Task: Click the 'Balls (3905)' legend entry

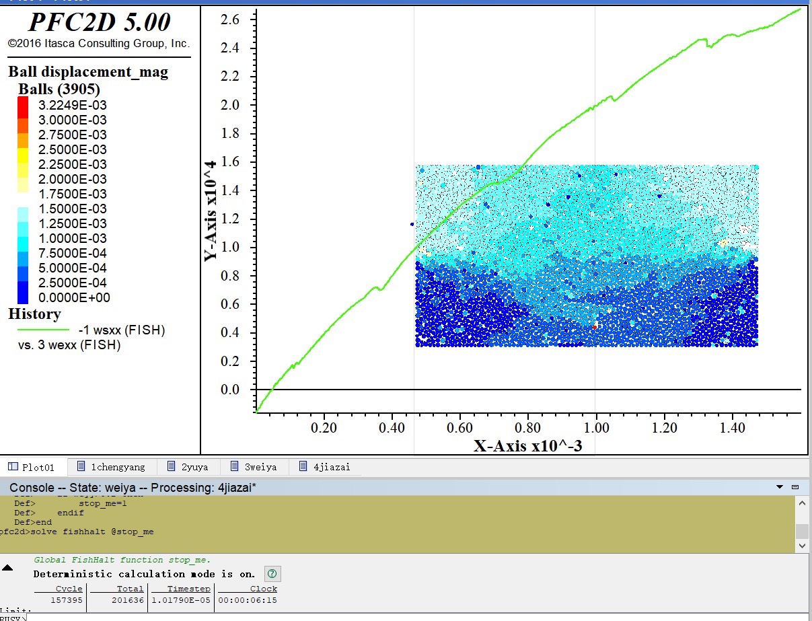Action: 59,89
